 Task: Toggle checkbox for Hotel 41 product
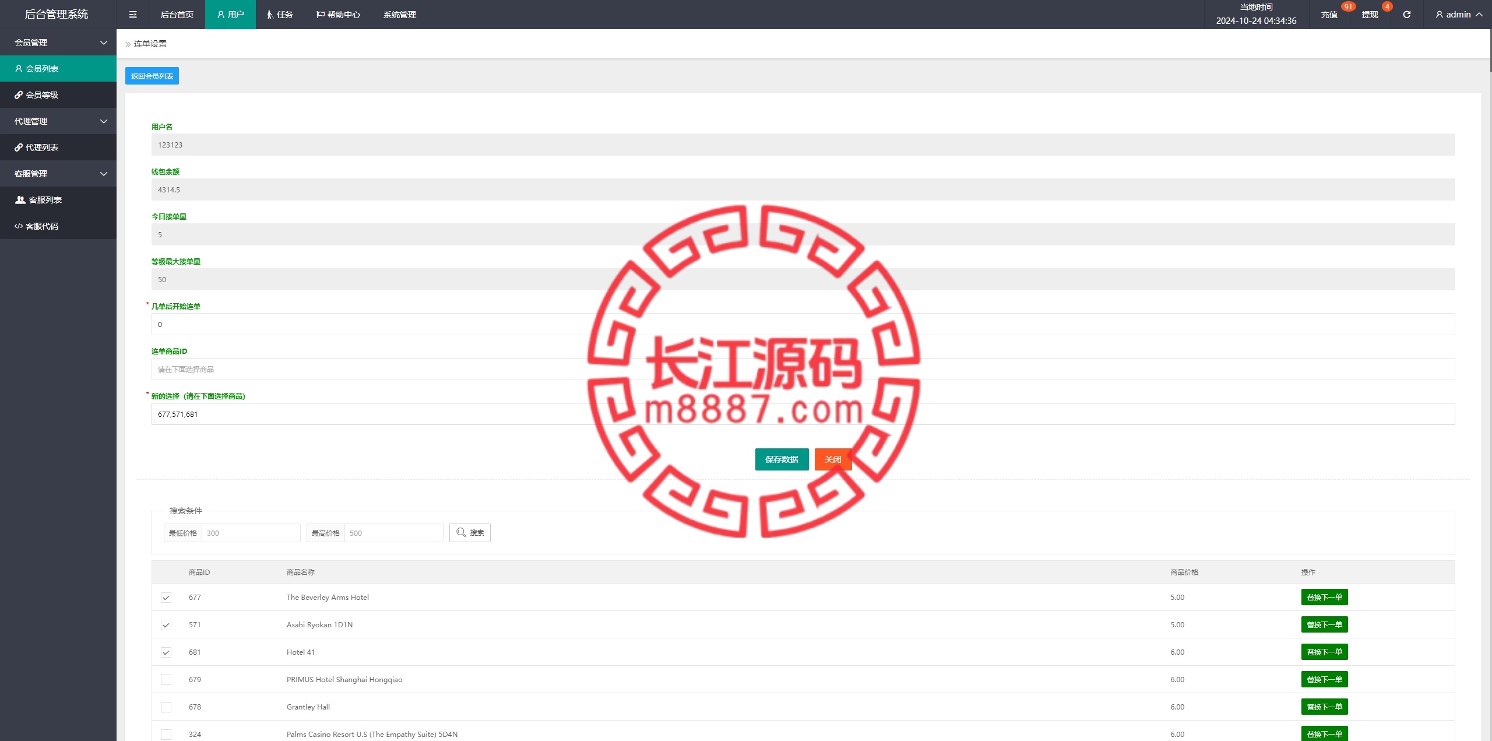(167, 651)
